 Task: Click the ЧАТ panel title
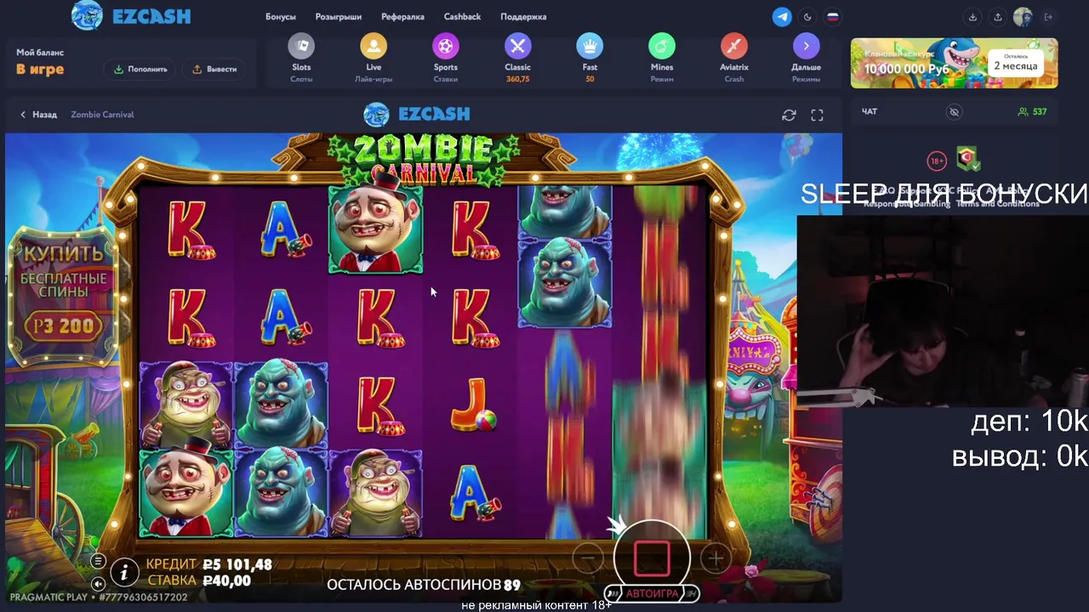click(869, 111)
